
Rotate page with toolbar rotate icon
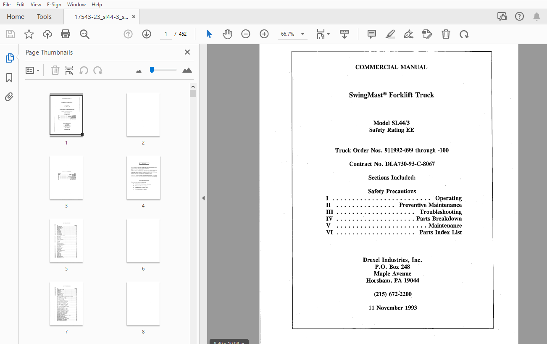[464, 34]
